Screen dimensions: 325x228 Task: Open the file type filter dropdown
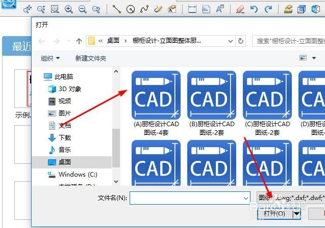(291, 198)
